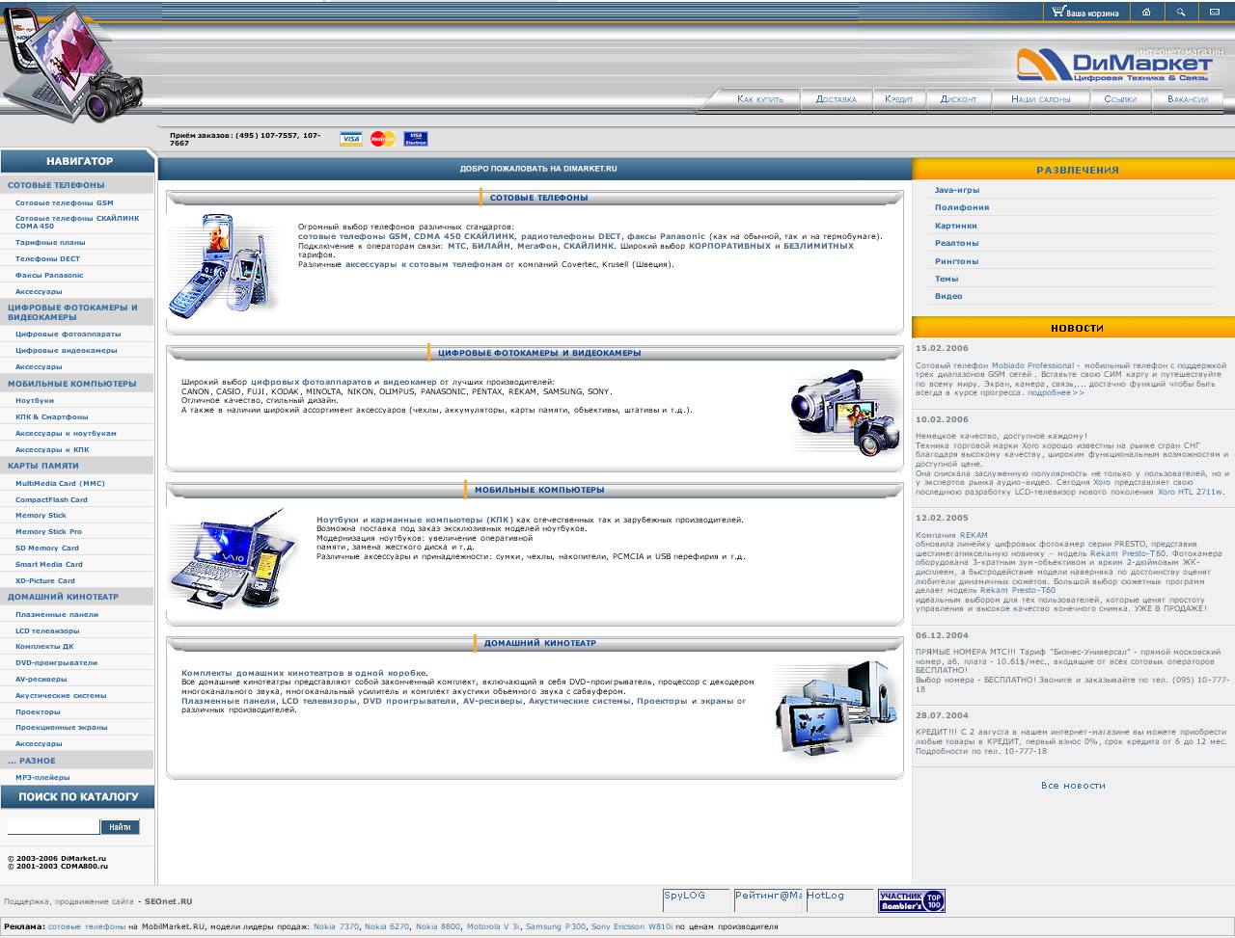Open Реалтоны in entertainment list
The height and width of the screenshot is (938, 1235).
click(x=957, y=243)
